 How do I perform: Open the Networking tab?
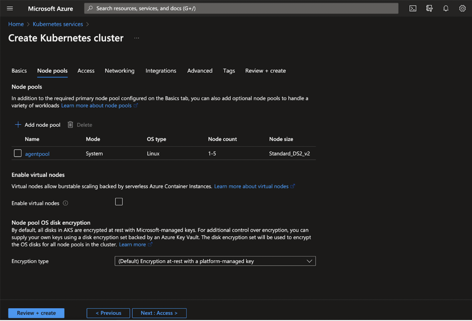119,71
